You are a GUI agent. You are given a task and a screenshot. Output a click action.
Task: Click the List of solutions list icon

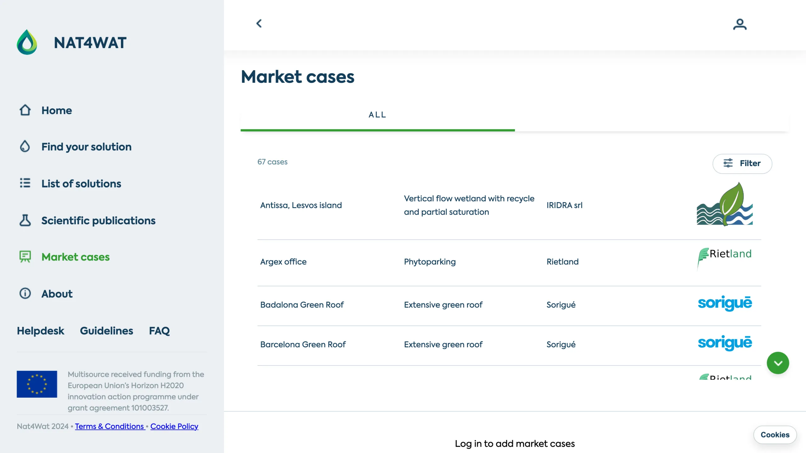[25, 183]
